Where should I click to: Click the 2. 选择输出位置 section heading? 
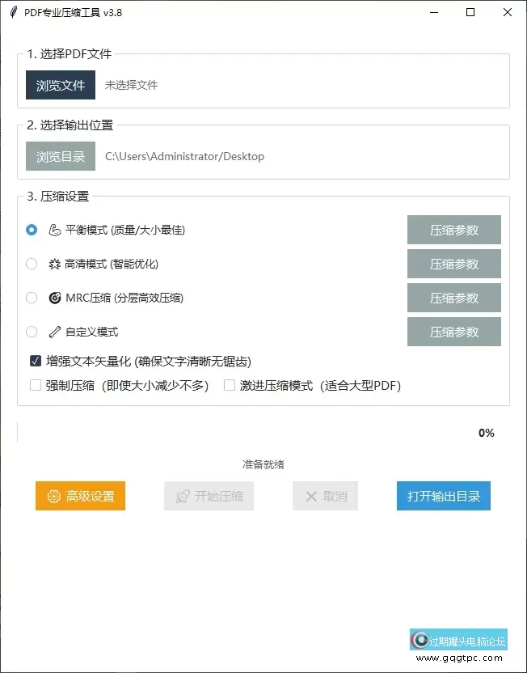coord(70,125)
